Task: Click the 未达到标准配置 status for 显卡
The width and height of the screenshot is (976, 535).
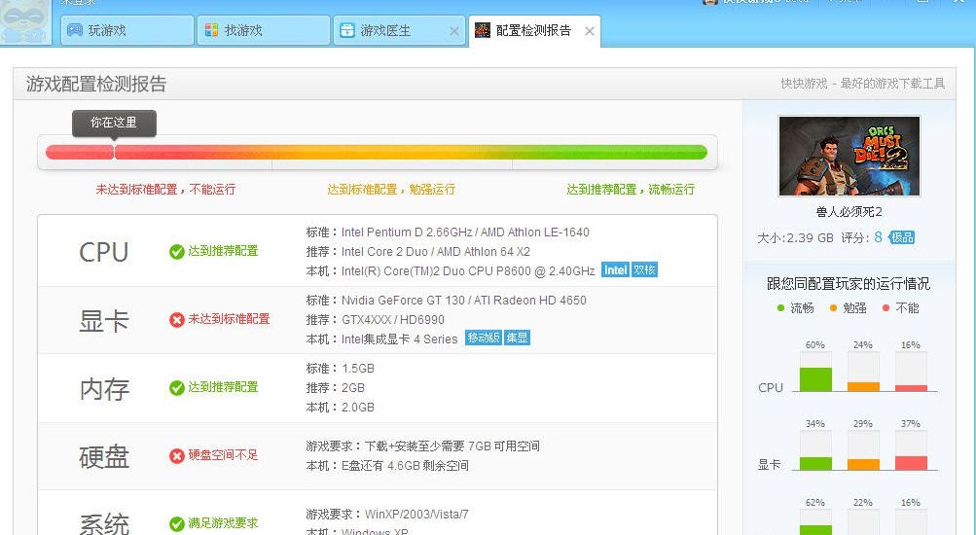Action: [x=229, y=319]
